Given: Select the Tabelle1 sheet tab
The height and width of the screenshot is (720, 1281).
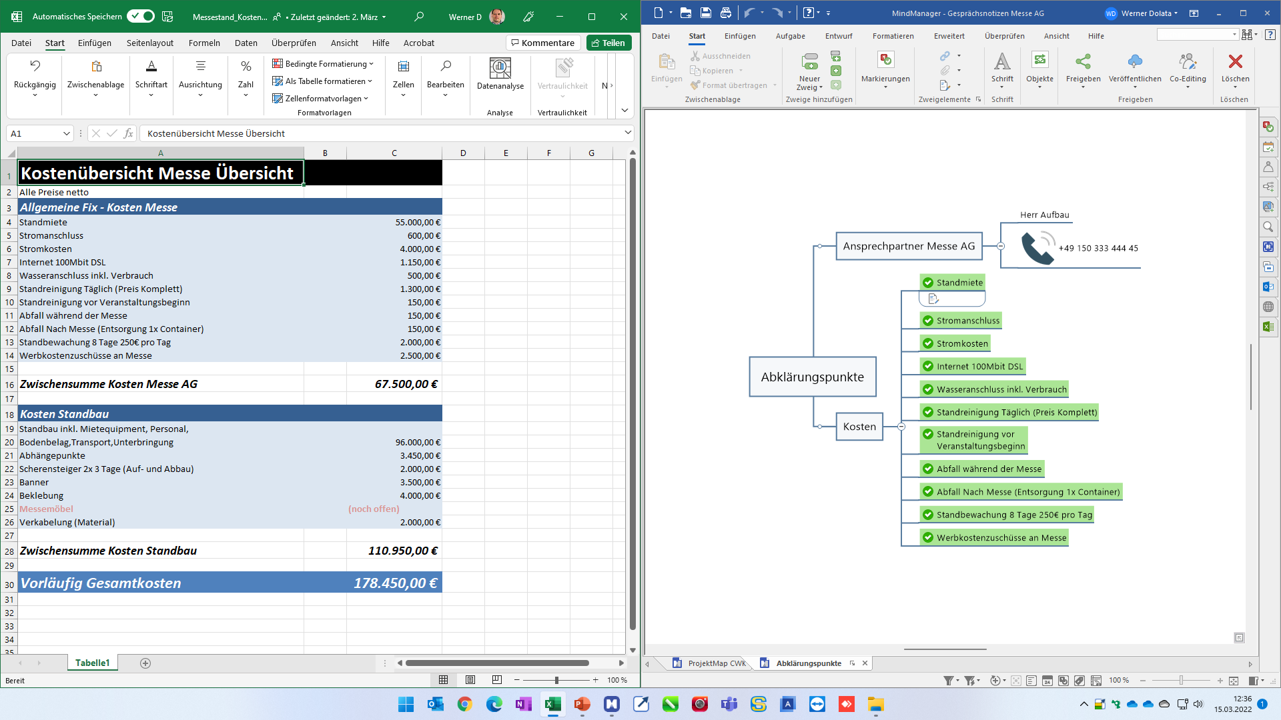Looking at the screenshot, I should [x=92, y=663].
